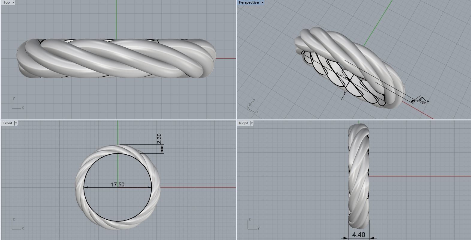
Task: Select the 4.40 width dimension text
Action: (x=359, y=235)
